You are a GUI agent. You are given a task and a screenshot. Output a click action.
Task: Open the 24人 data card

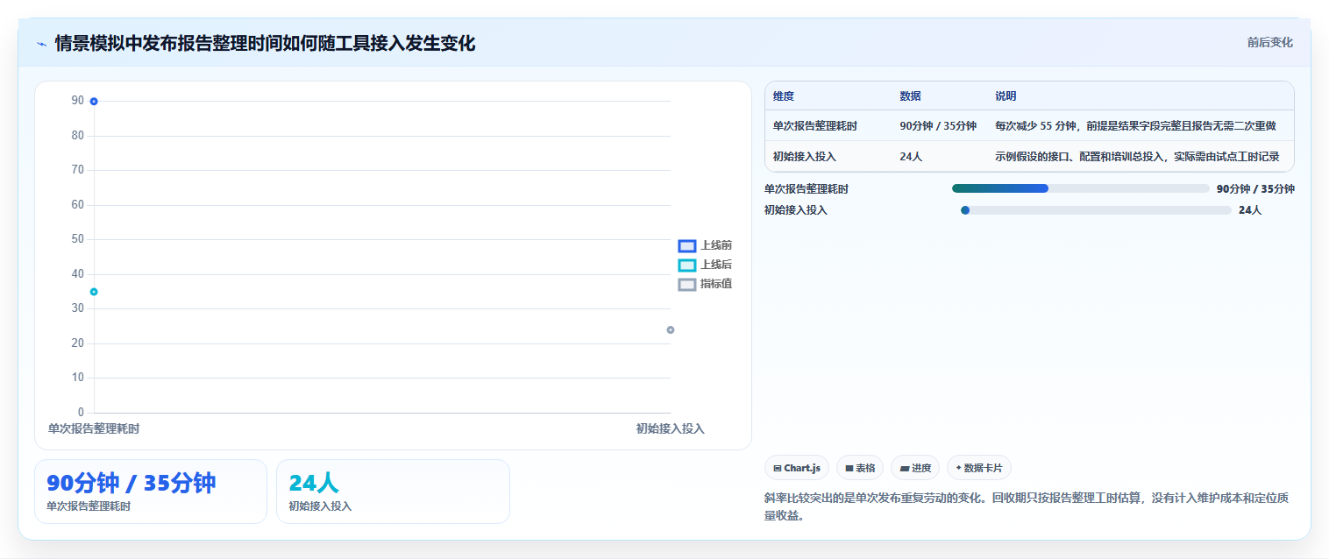point(393,492)
